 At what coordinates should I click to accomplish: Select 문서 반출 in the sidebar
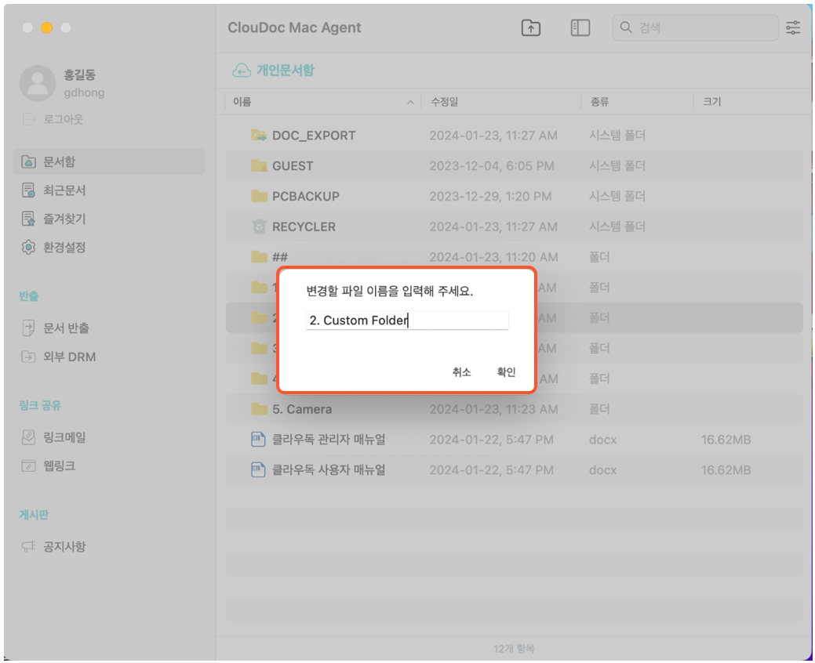[66, 328]
